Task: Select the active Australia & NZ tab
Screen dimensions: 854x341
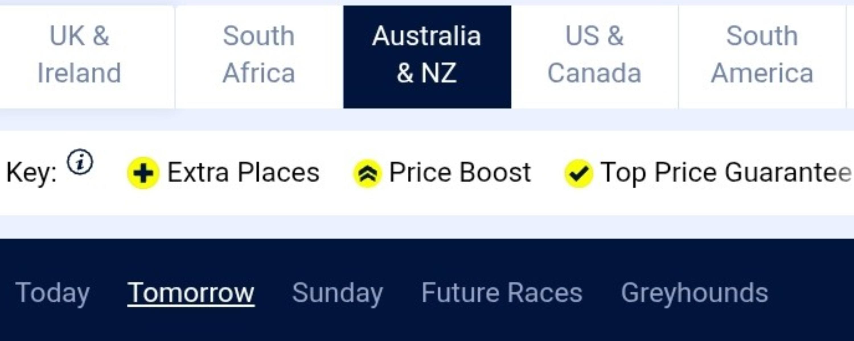Action: (x=427, y=55)
